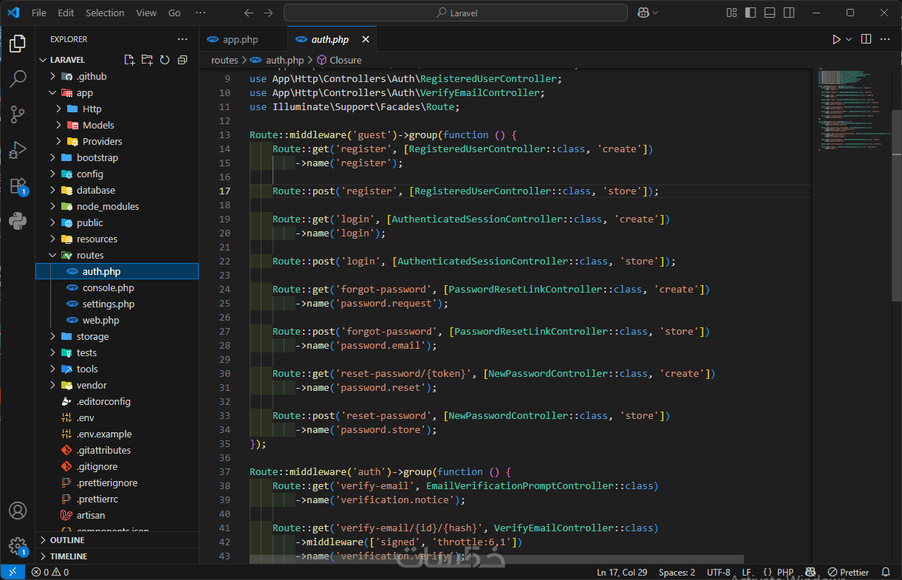Open the run button dropdown arrow

(849, 39)
